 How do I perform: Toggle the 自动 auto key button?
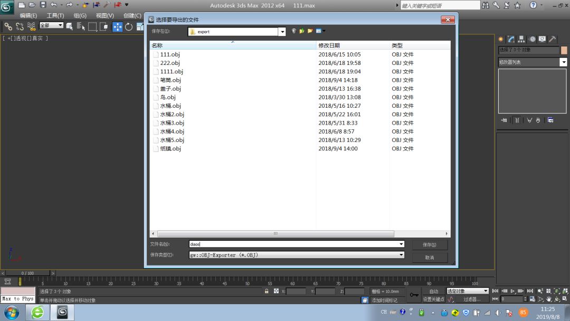[434, 291]
